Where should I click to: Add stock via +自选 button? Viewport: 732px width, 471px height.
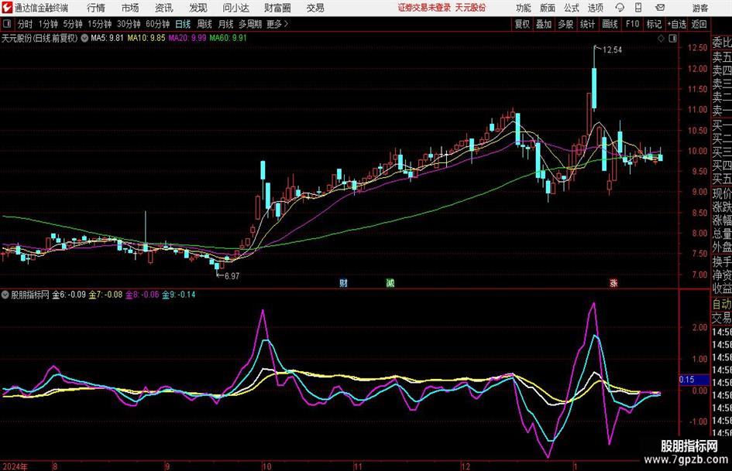pyautogui.click(x=676, y=24)
